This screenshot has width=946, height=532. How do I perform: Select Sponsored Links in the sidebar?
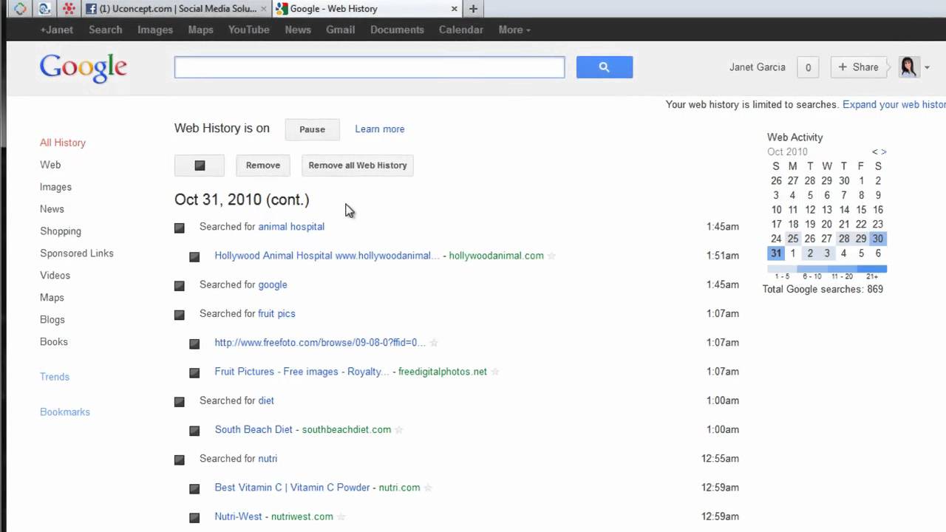click(77, 253)
